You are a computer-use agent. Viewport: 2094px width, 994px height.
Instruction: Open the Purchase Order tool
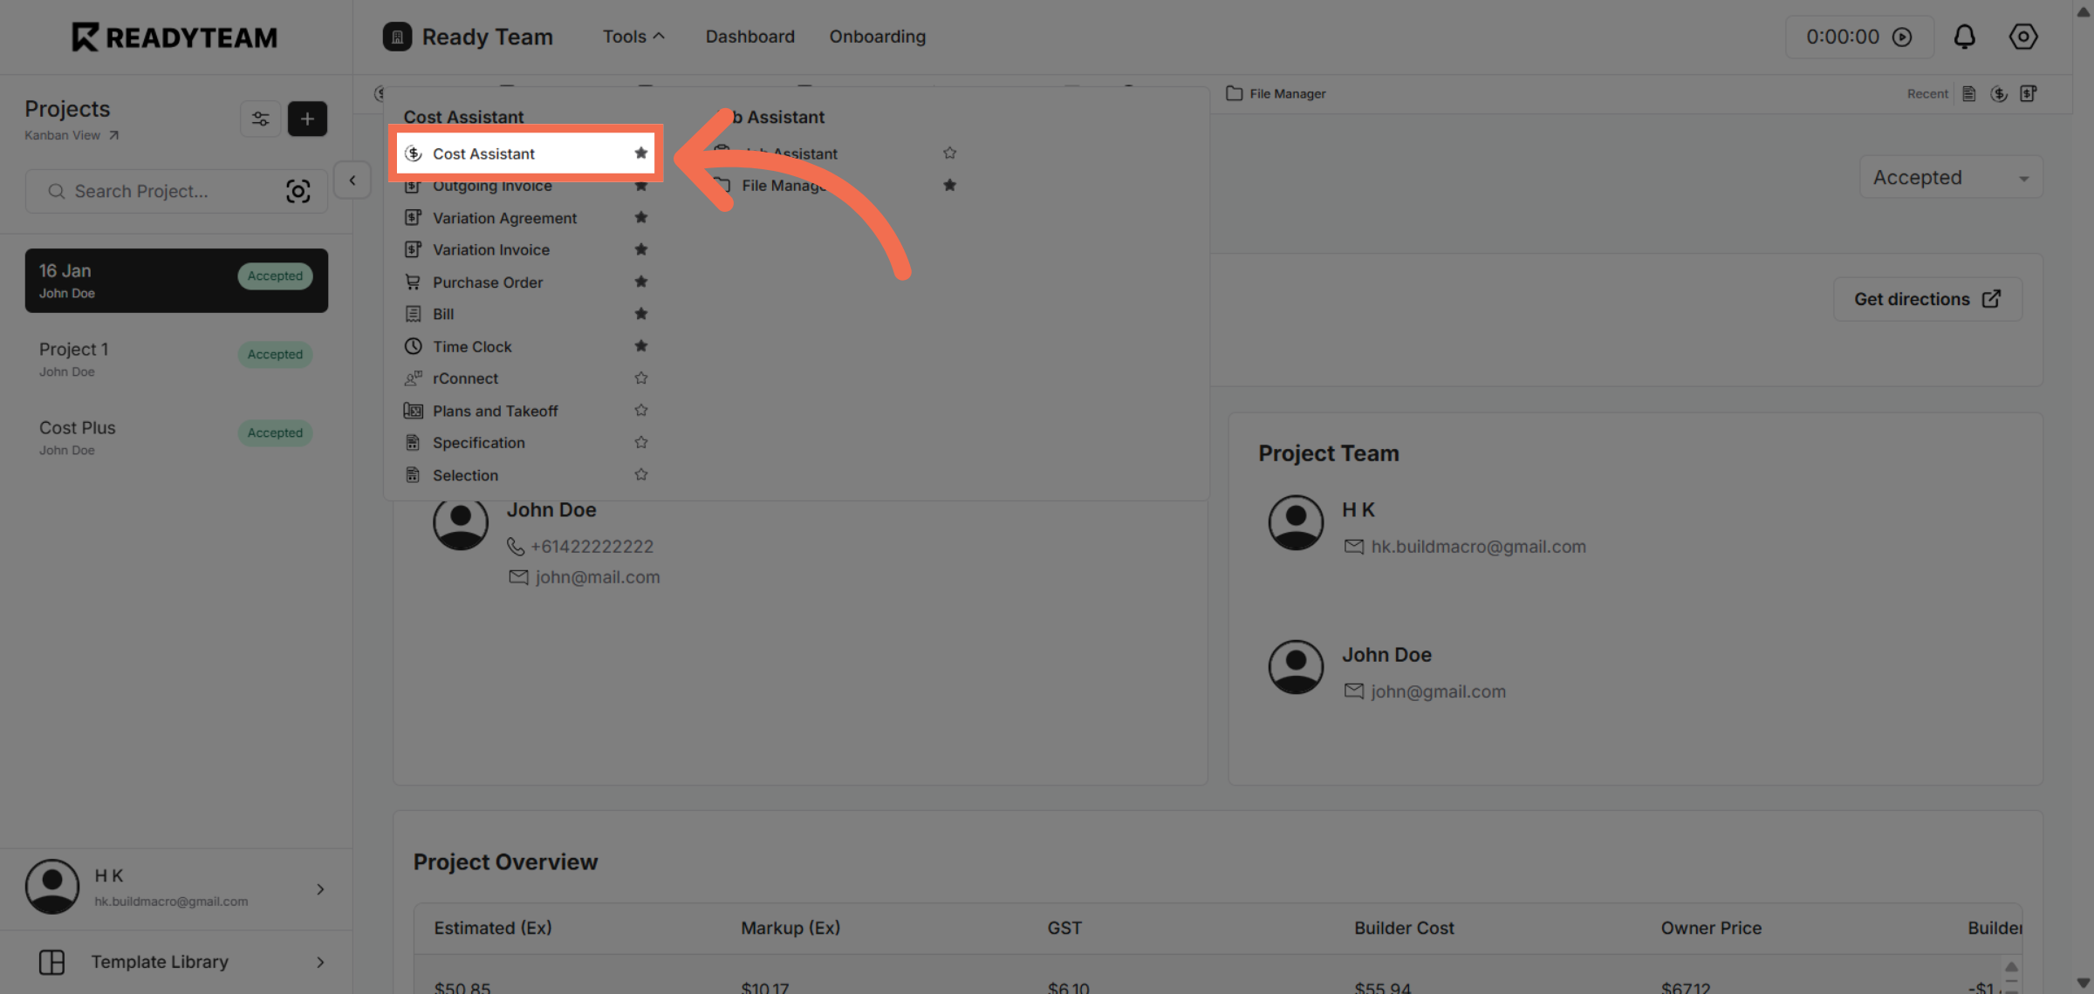tap(487, 282)
